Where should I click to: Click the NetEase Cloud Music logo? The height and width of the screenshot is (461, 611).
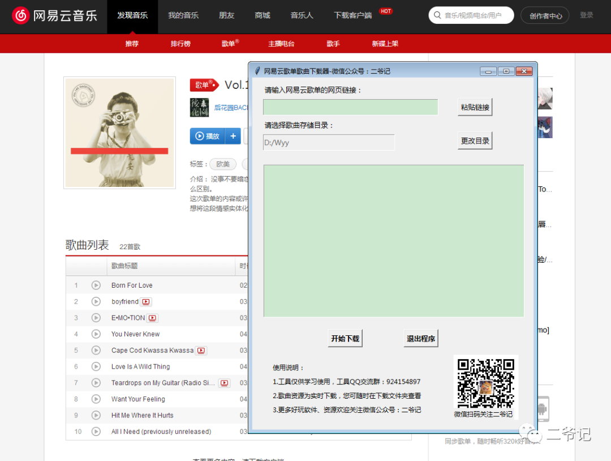(x=54, y=16)
